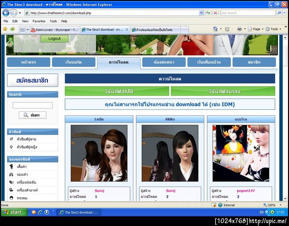Click the address bar URL field
Screen dimensions: 289x226
tap(112, 13)
